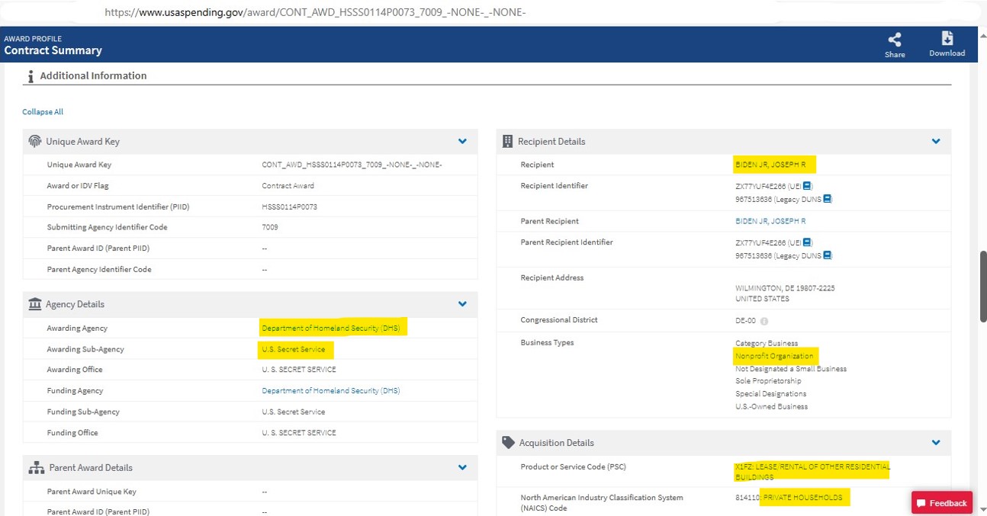This screenshot has height=516, width=987.
Task: Click the Parent Award Details hierarchy icon
Action: pyautogui.click(x=36, y=467)
